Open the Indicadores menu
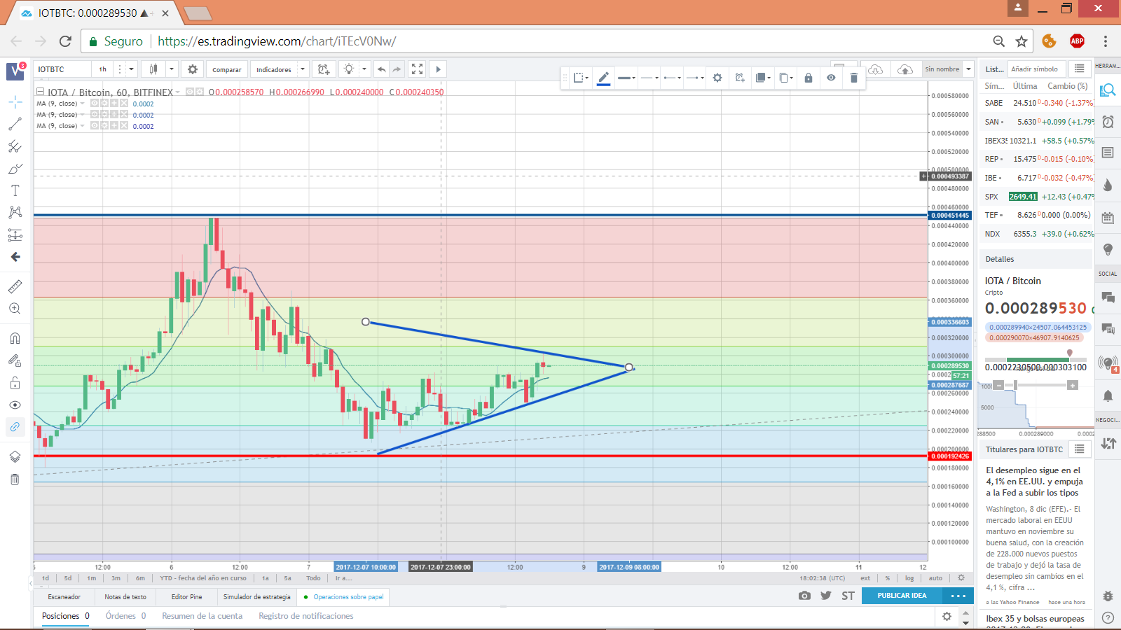1121x630 pixels. click(x=274, y=69)
